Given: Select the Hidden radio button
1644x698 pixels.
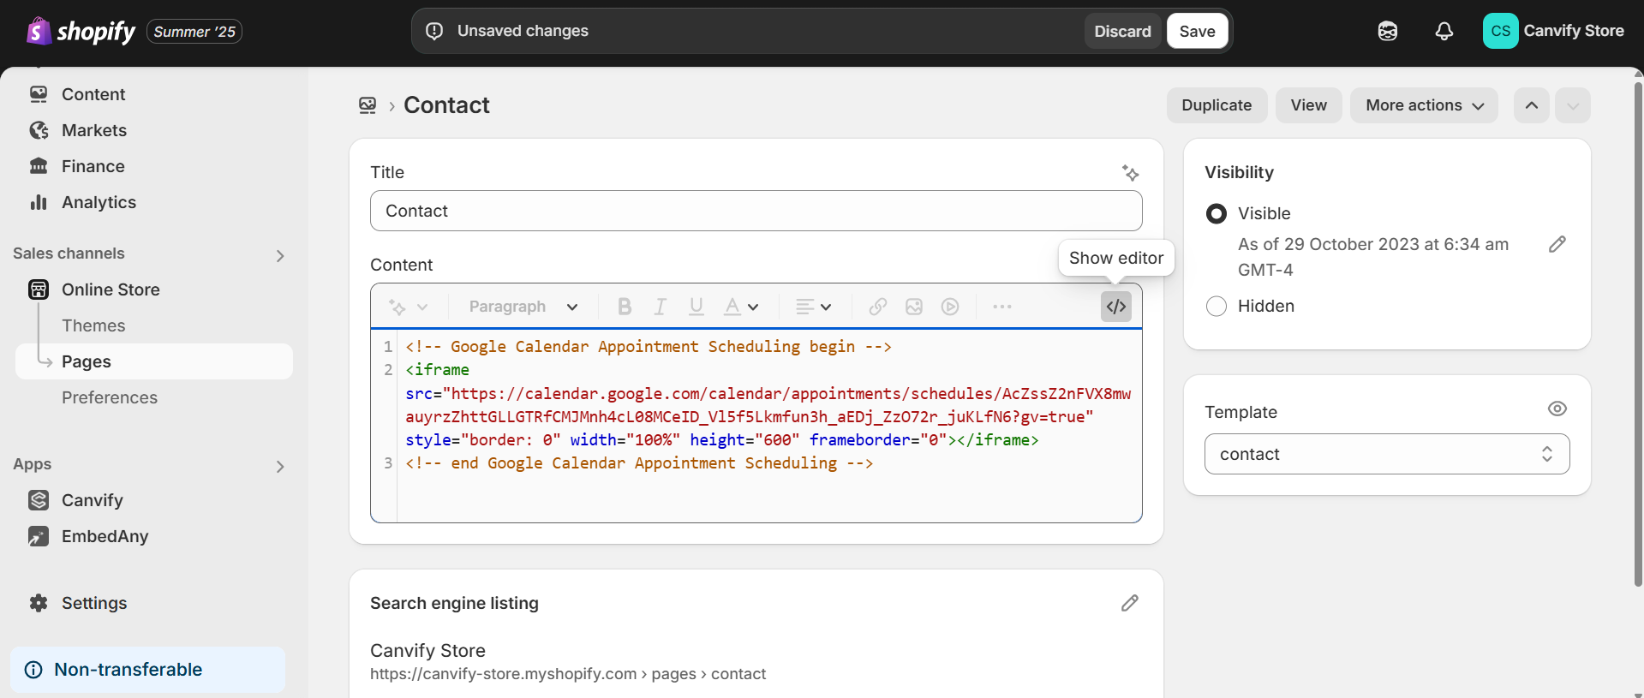Looking at the screenshot, I should 1216,306.
